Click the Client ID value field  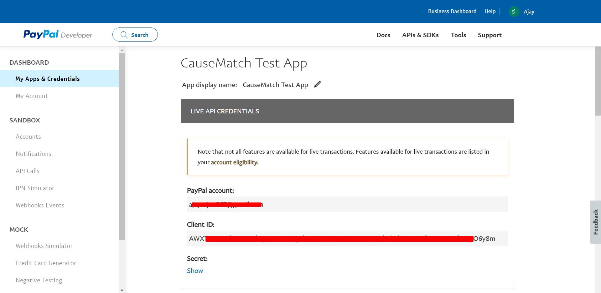[x=347, y=238]
